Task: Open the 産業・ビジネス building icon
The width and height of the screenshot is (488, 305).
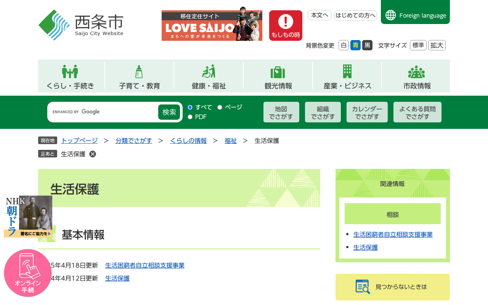Action: click(x=347, y=71)
